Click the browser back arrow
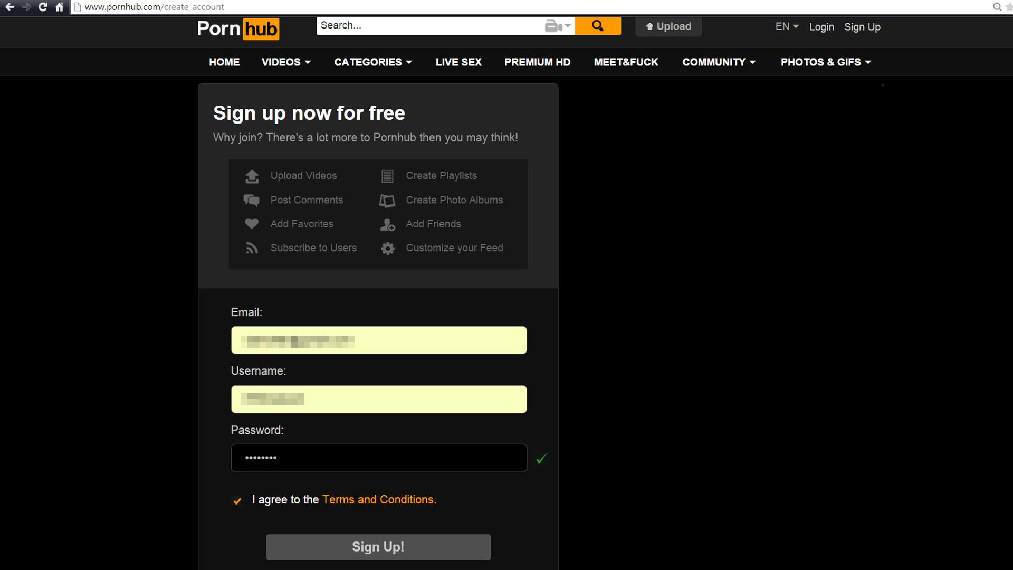1013x570 pixels. [x=9, y=7]
